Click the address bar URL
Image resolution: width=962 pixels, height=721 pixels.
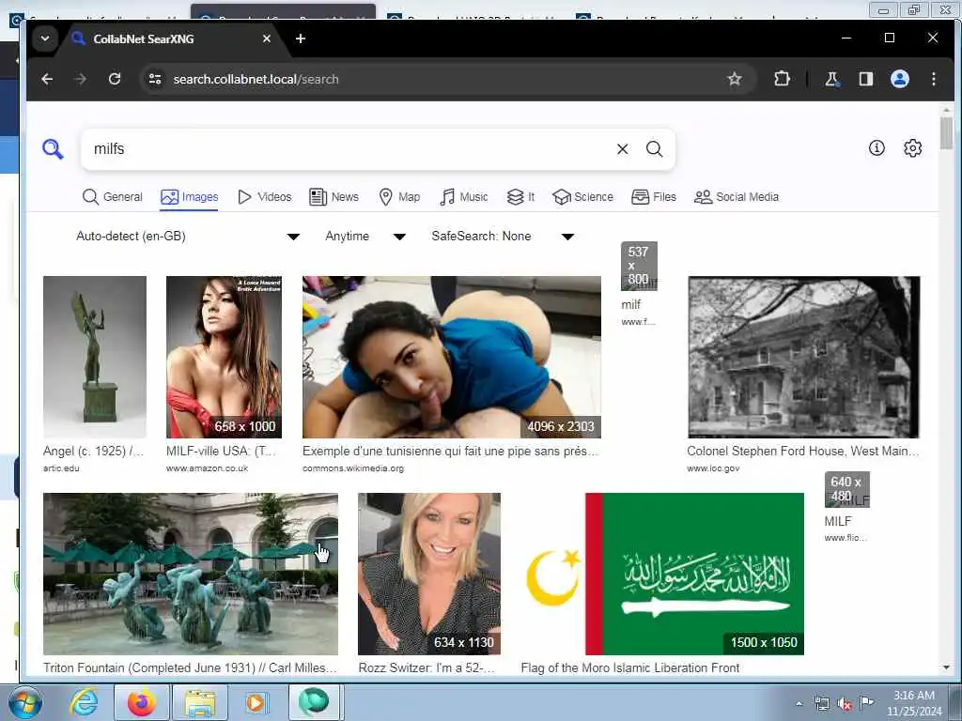pyautogui.click(x=256, y=79)
